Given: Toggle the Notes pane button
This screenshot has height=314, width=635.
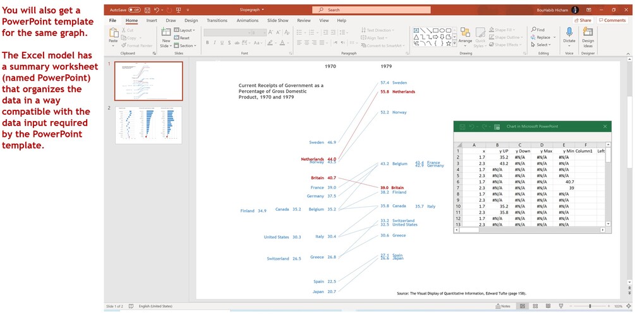Looking at the screenshot, I should [x=502, y=306].
